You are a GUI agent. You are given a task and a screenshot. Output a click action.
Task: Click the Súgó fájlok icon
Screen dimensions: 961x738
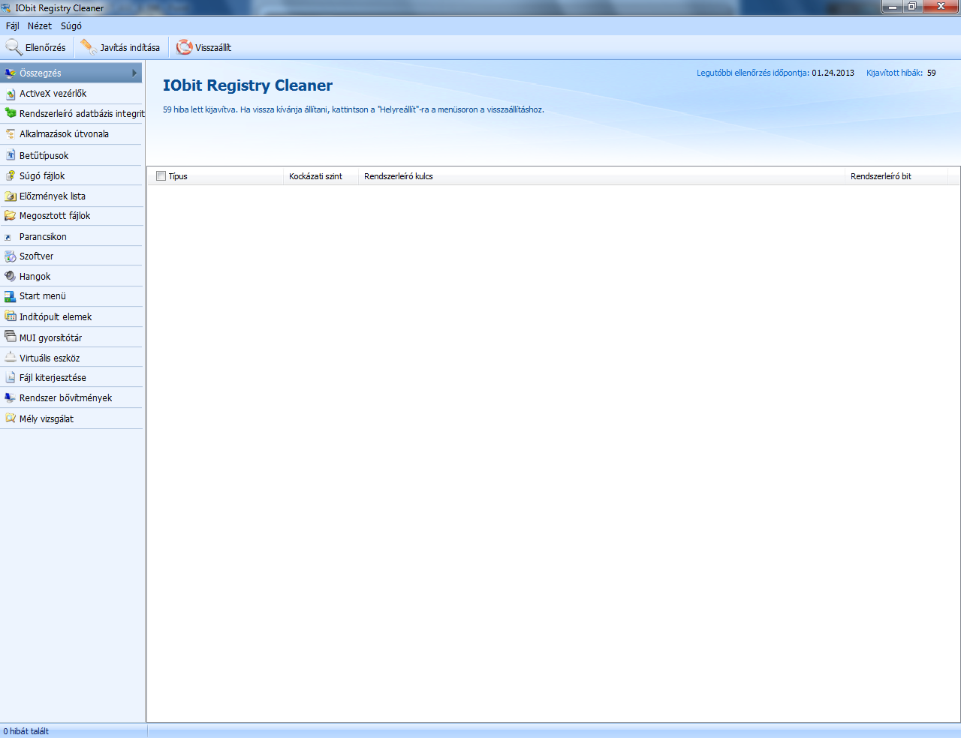11,175
